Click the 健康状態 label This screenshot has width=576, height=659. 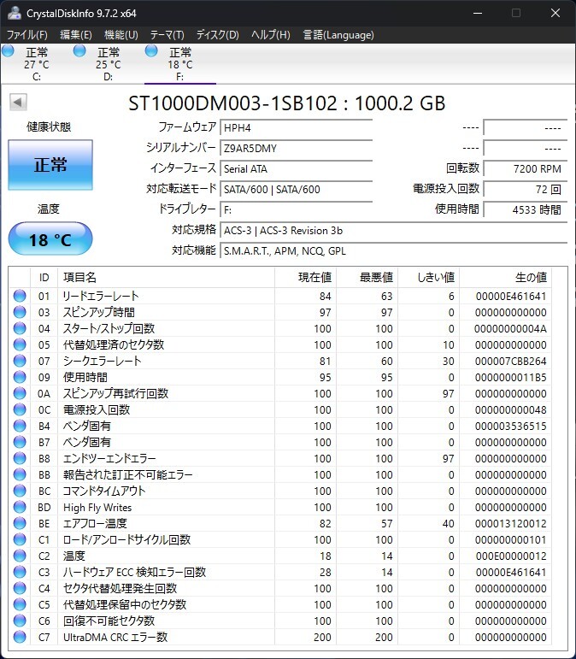pyautogui.click(x=49, y=127)
